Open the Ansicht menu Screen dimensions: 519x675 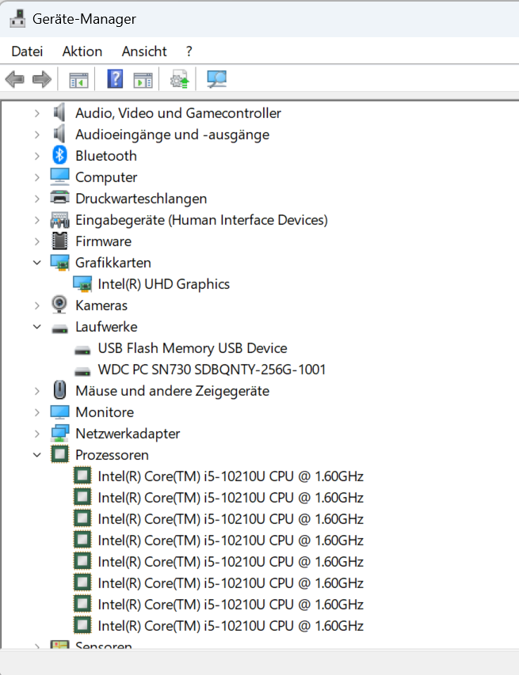point(144,51)
